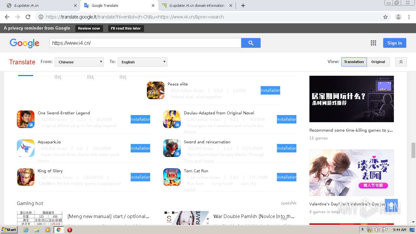
Task: Open Meng new manual article link
Action: [x=108, y=216]
